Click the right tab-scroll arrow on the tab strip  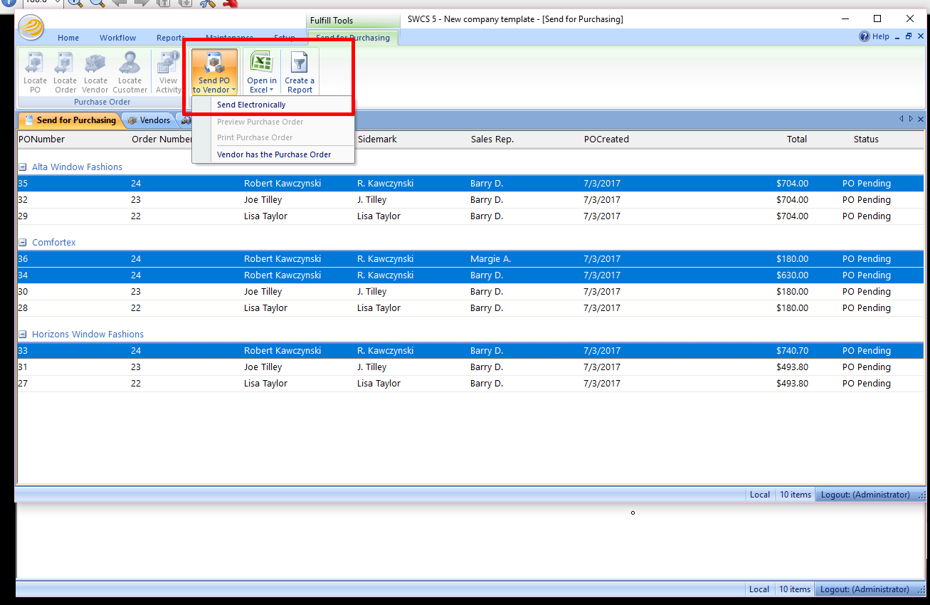[x=910, y=119]
